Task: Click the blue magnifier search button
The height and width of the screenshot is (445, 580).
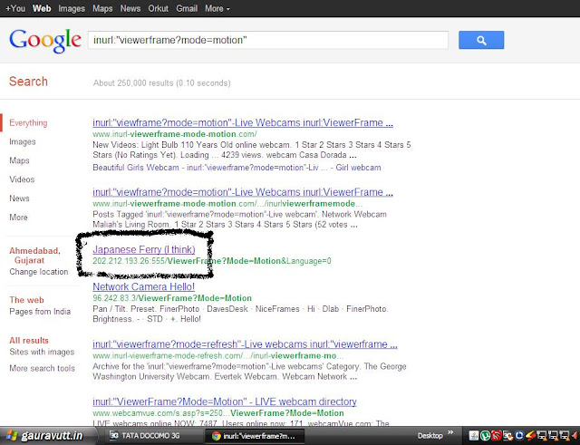Action: (x=481, y=40)
